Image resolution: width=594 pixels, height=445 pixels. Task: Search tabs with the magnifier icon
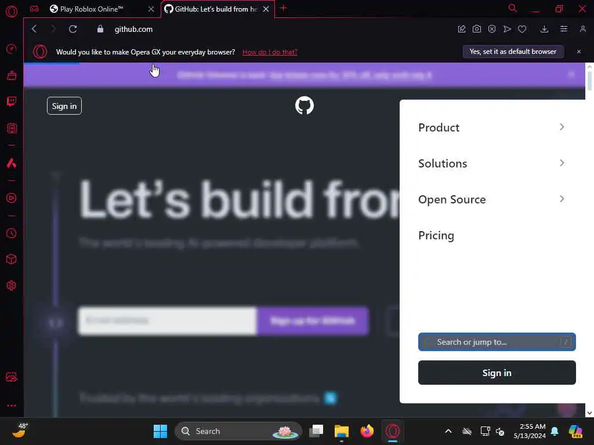(x=513, y=8)
